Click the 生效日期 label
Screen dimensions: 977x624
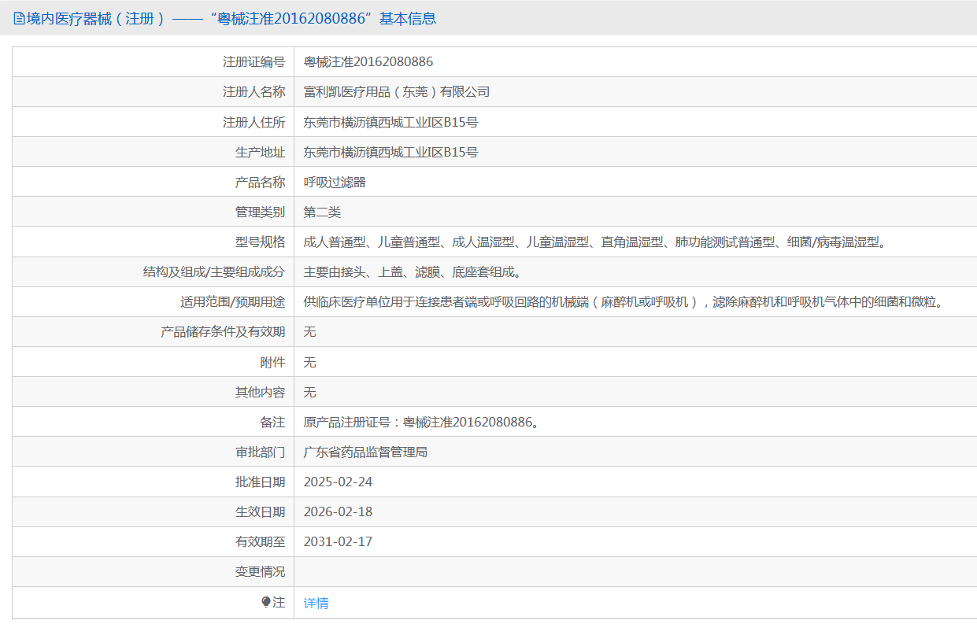(x=260, y=511)
